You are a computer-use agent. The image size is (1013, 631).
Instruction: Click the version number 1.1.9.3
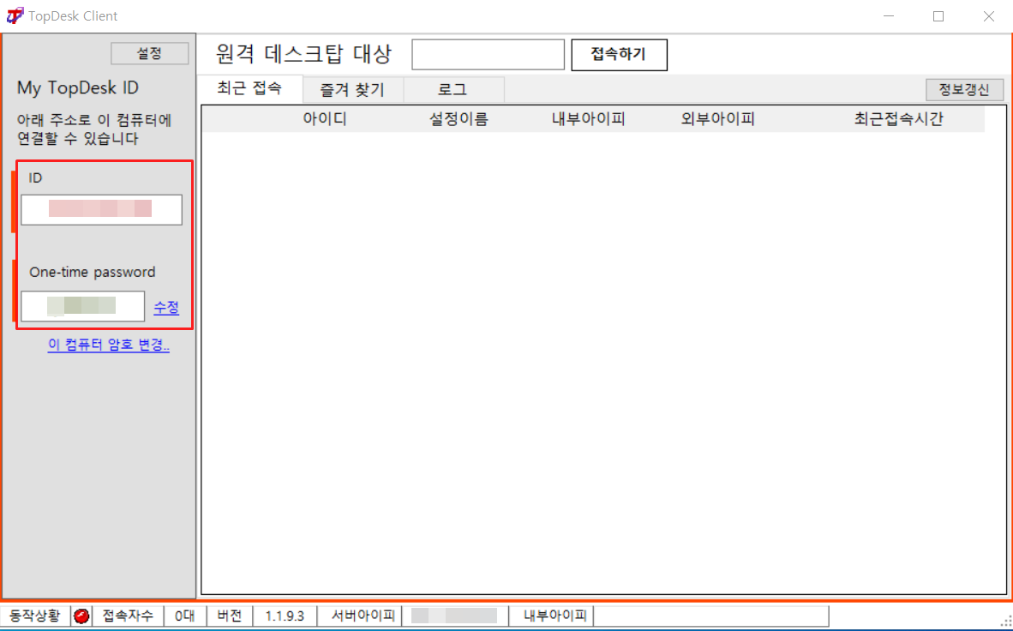[285, 616]
